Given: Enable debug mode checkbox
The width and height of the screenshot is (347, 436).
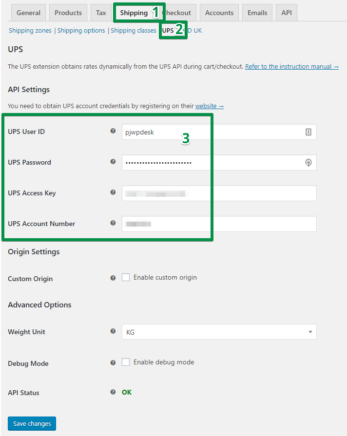Looking at the screenshot, I should click(x=126, y=362).
